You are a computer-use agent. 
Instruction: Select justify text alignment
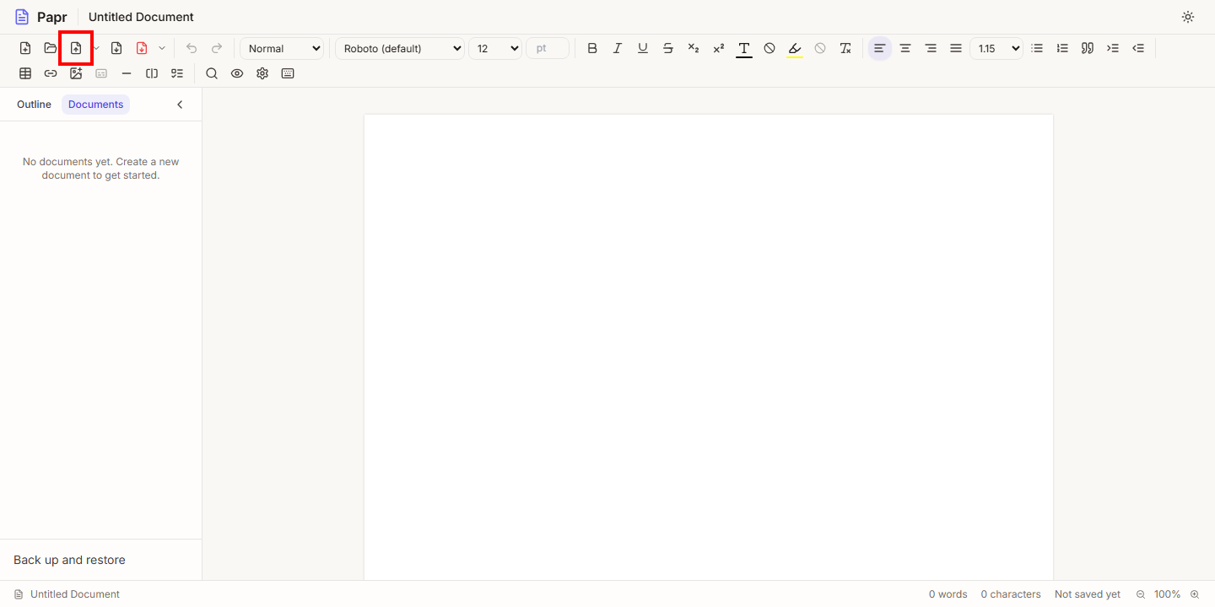click(956, 48)
